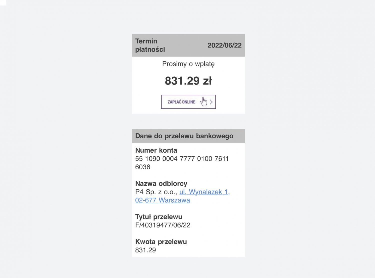The image size is (375, 278).
Task: Click the Numer konta label
Action: [x=156, y=150]
